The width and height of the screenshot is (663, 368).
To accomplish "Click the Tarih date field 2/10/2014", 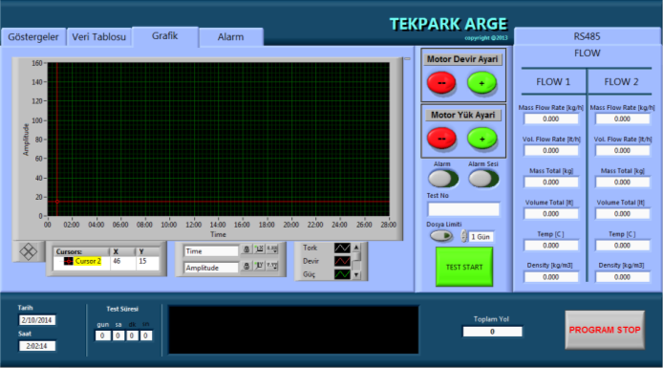I will (37, 320).
